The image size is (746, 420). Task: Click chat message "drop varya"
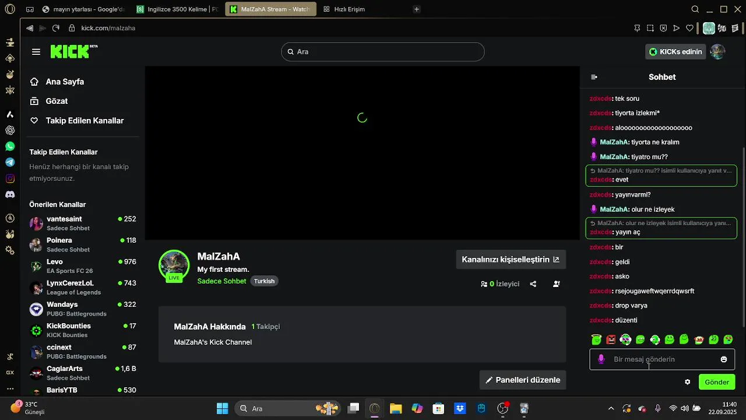pos(631,306)
